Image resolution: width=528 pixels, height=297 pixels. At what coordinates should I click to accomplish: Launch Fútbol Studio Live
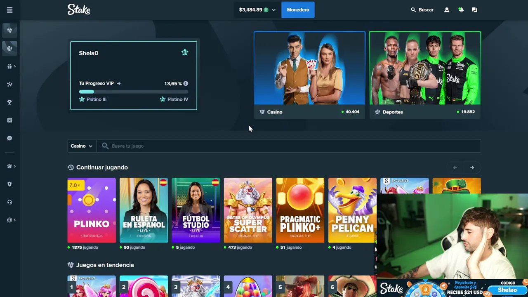tap(196, 210)
